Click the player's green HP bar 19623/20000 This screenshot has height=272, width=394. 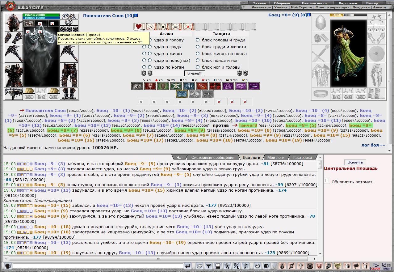click(x=41, y=15)
